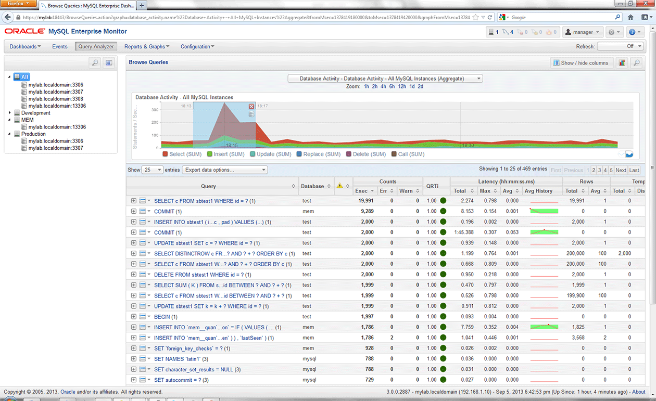Open the Database Activity graph selector dropdown
Screen dimensions: 656x401
coord(385,79)
